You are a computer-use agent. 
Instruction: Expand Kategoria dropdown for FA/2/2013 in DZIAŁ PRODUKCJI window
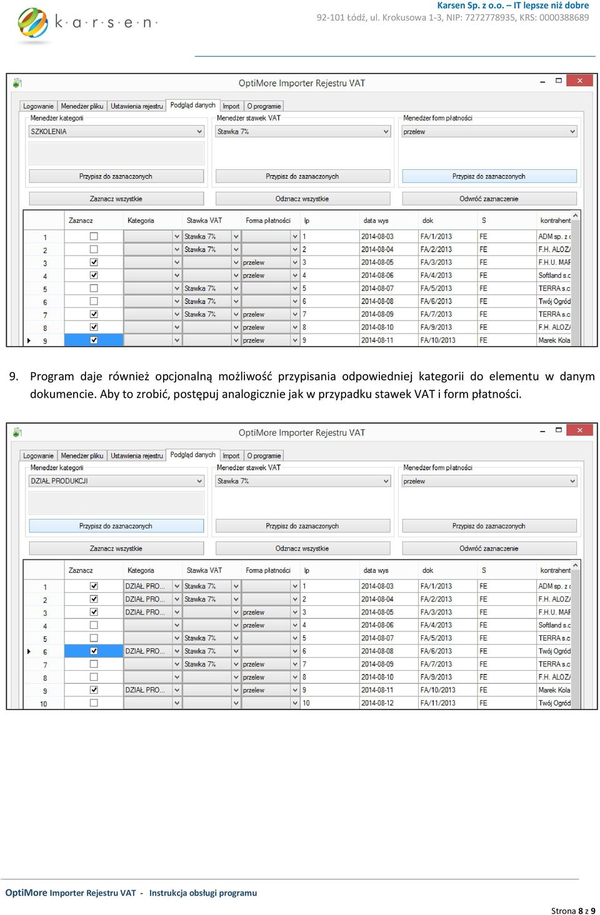(177, 599)
